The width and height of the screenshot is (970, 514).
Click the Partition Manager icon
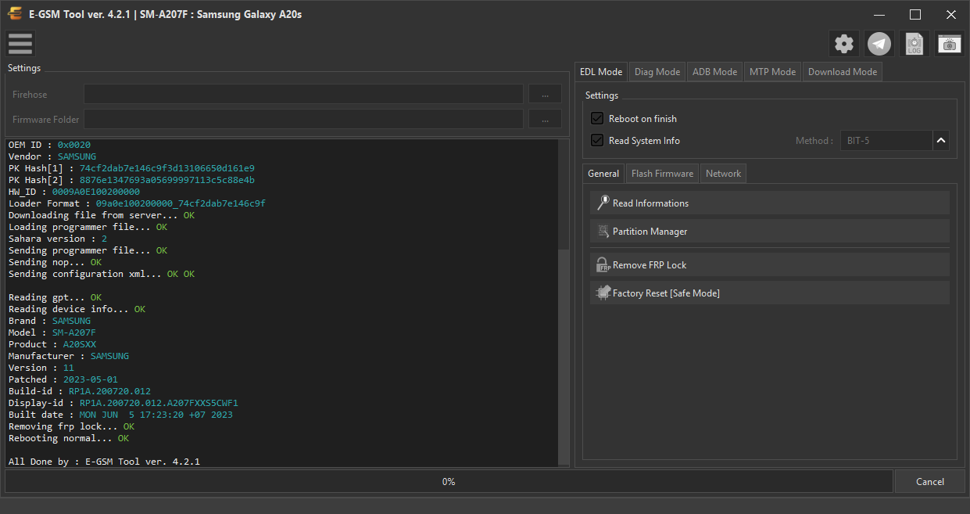pos(603,232)
